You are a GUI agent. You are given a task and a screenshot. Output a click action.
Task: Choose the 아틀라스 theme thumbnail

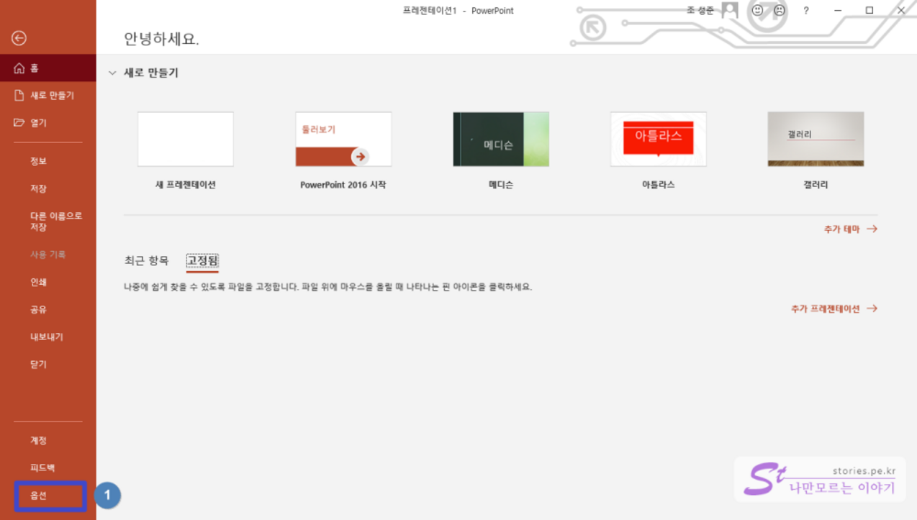(658, 139)
